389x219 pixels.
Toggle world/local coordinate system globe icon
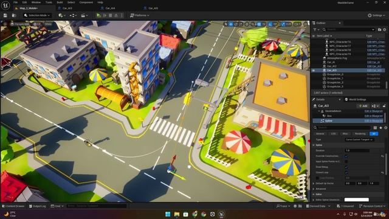[x=247, y=24]
